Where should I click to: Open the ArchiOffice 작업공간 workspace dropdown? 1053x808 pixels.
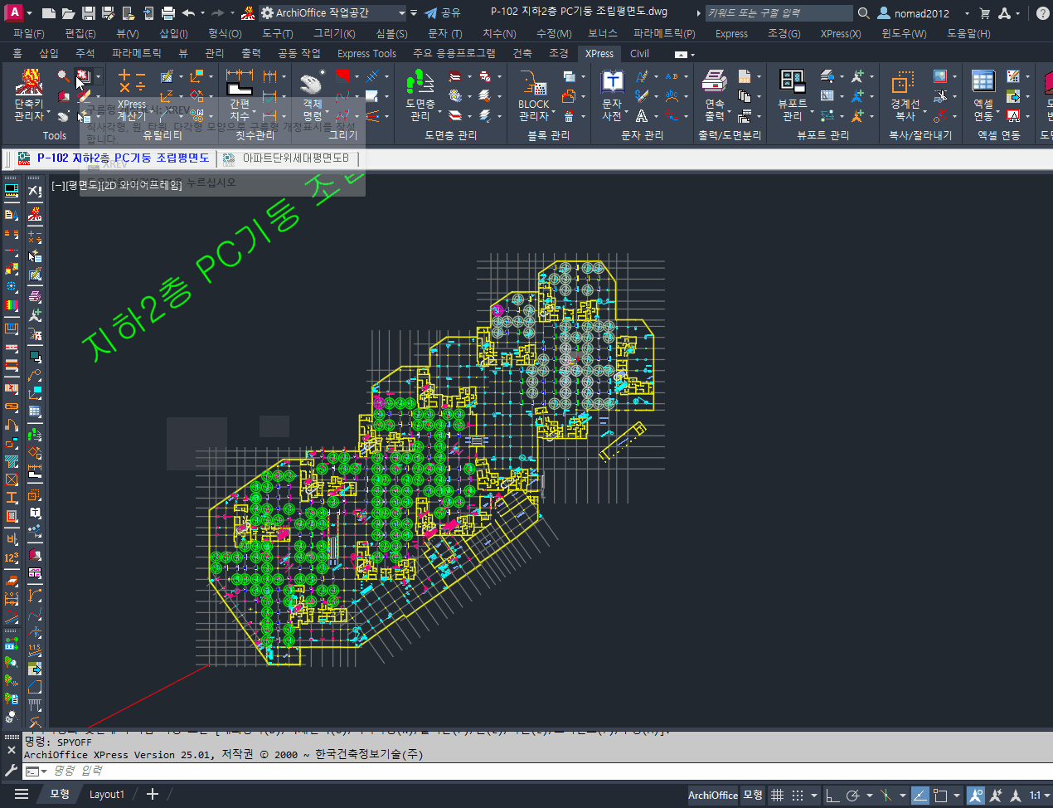click(332, 13)
